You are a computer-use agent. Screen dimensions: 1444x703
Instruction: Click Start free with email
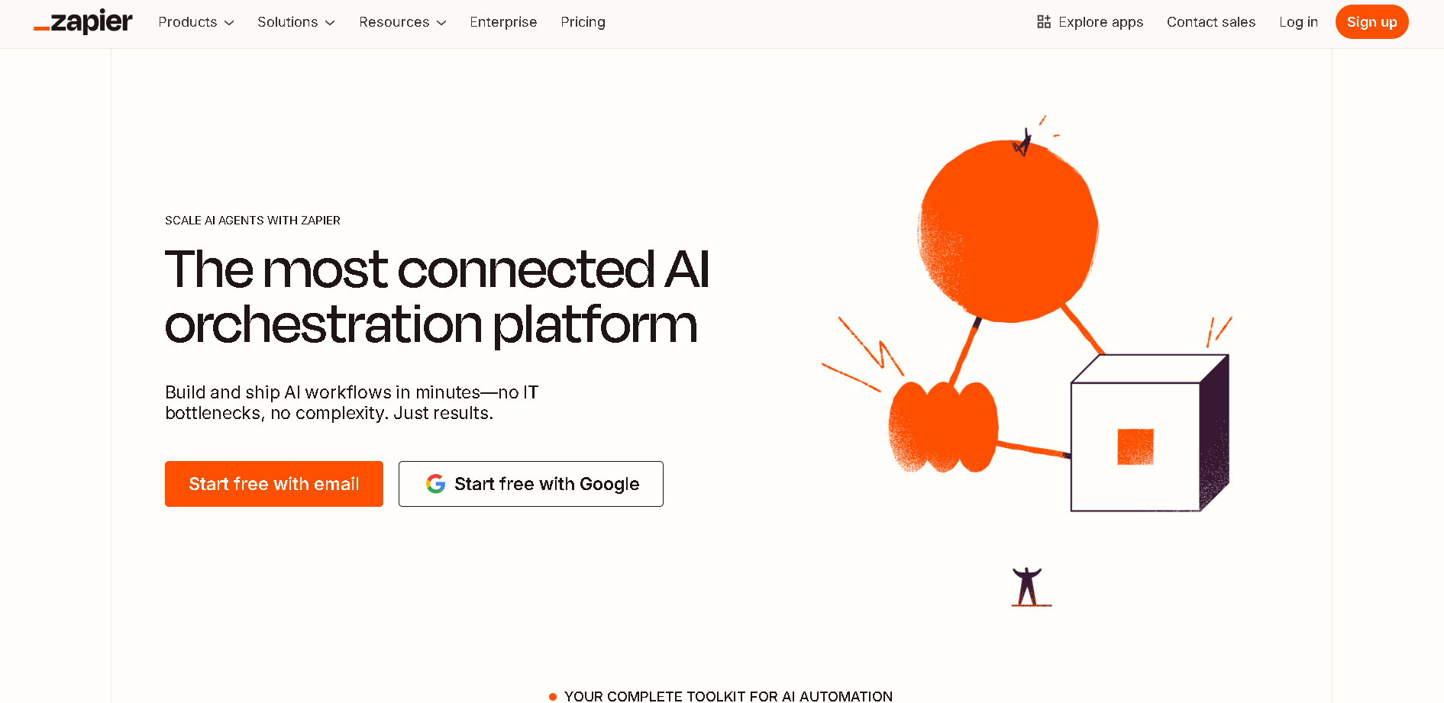coord(273,483)
